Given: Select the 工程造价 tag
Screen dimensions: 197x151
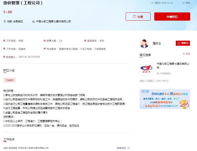Looking at the screenshot, I should pyautogui.click(x=10, y=80).
